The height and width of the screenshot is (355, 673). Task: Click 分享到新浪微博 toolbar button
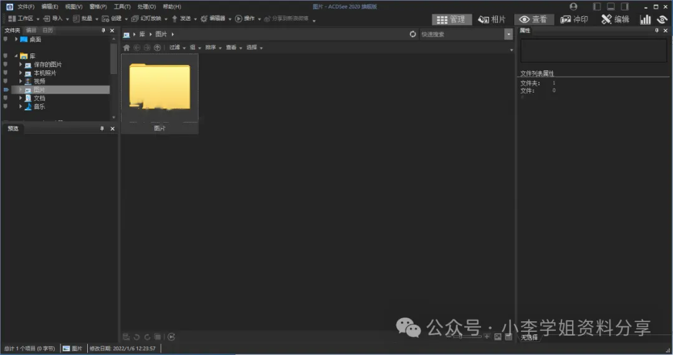tap(286, 19)
